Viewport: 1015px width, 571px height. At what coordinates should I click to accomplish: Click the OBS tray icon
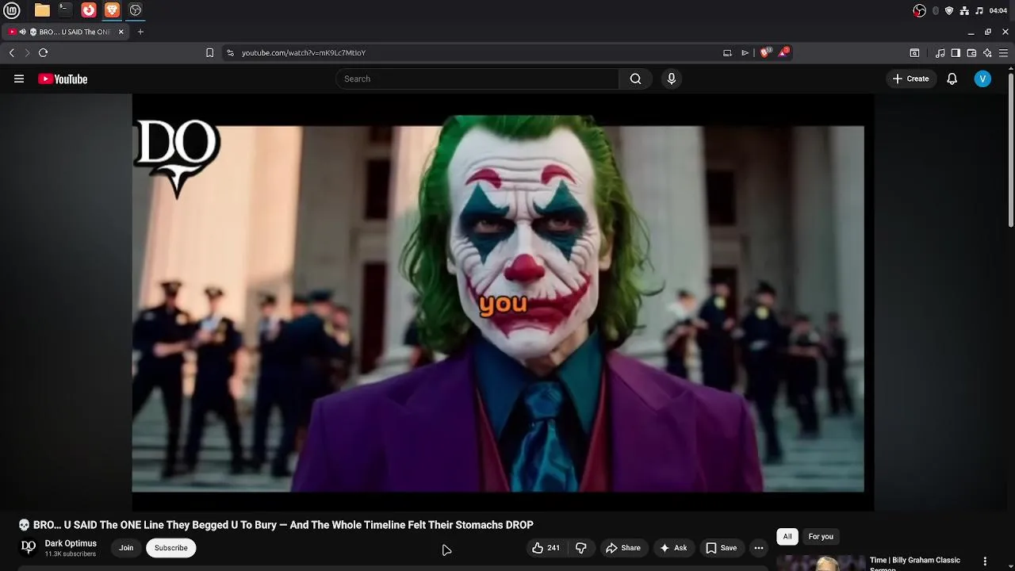tap(919, 10)
